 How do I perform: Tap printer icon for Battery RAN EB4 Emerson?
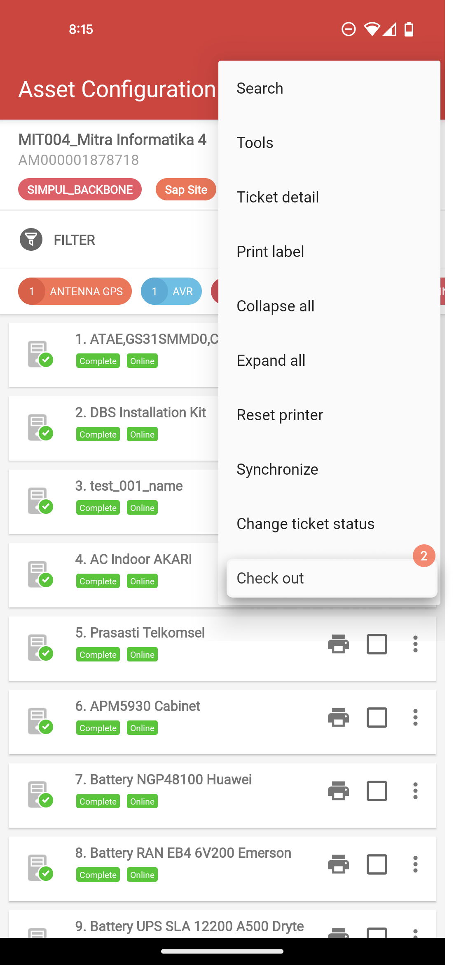(338, 864)
